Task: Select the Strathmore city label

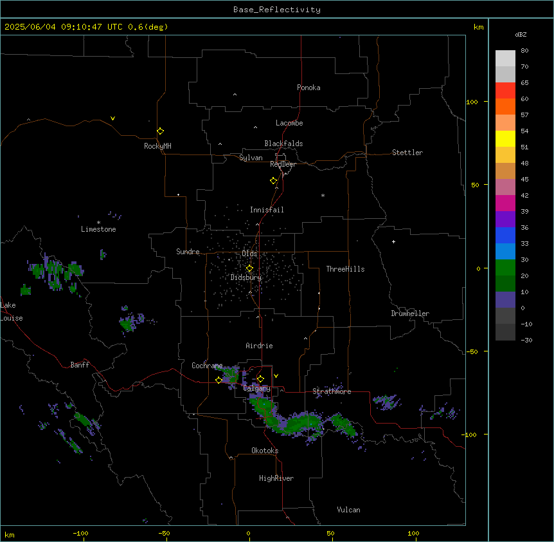Action: (x=332, y=391)
